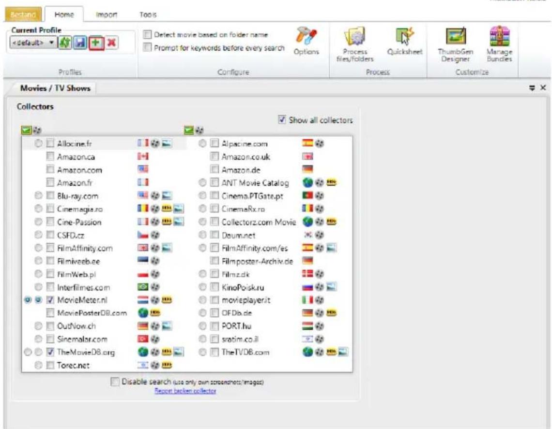Click the picture icon beside KinoPoisk.ru
The height and width of the screenshot is (429, 552).
(331, 287)
